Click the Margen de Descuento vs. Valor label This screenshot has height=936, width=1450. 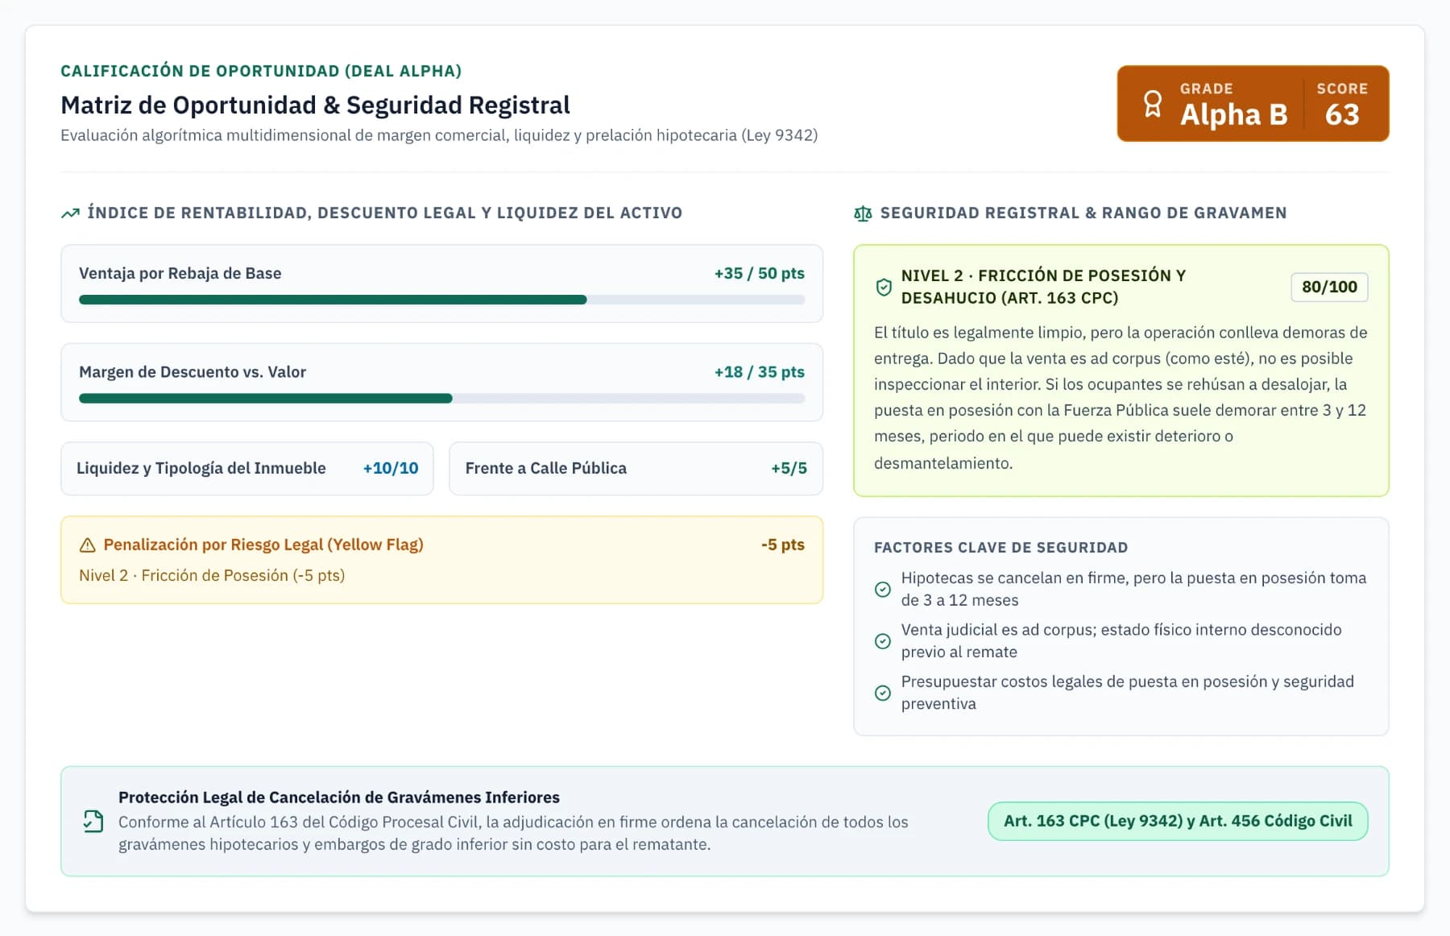click(193, 371)
